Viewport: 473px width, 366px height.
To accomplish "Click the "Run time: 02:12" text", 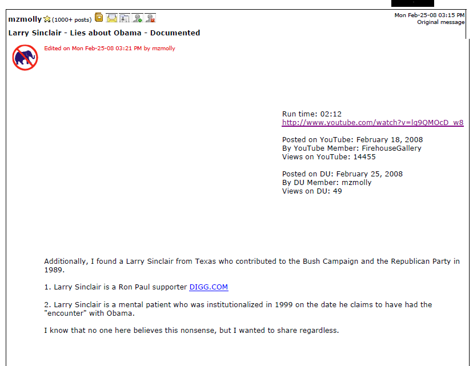I will tap(311, 114).
